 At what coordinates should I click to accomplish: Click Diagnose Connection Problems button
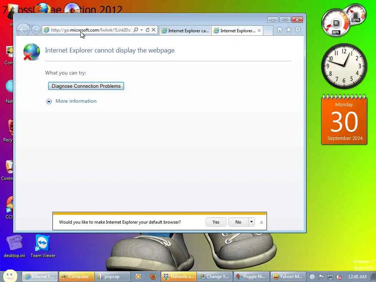(x=86, y=86)
